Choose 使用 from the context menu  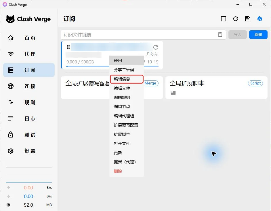[127, 61]
